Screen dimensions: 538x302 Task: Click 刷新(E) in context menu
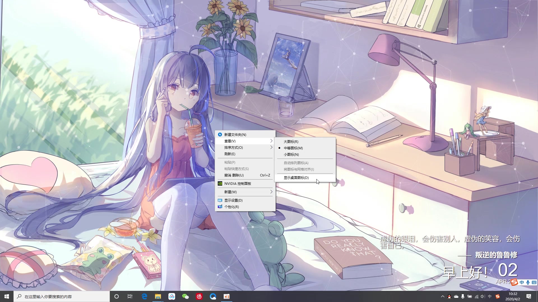(230, 154)
